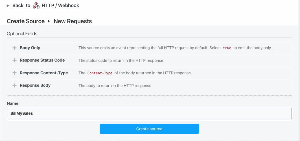
Task: Open the HTTP / Webhook link
Action: [60, 6]
